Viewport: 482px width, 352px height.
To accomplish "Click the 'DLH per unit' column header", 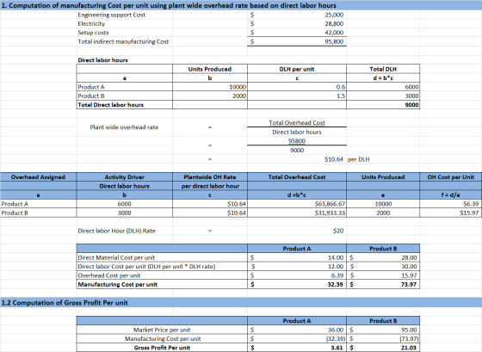I will pyautogui.click(x=297, y=69).
